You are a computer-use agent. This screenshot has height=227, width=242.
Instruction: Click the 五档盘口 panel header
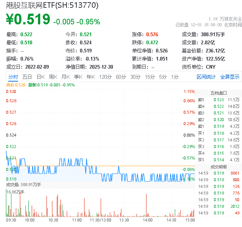click(x=218, y=93)
